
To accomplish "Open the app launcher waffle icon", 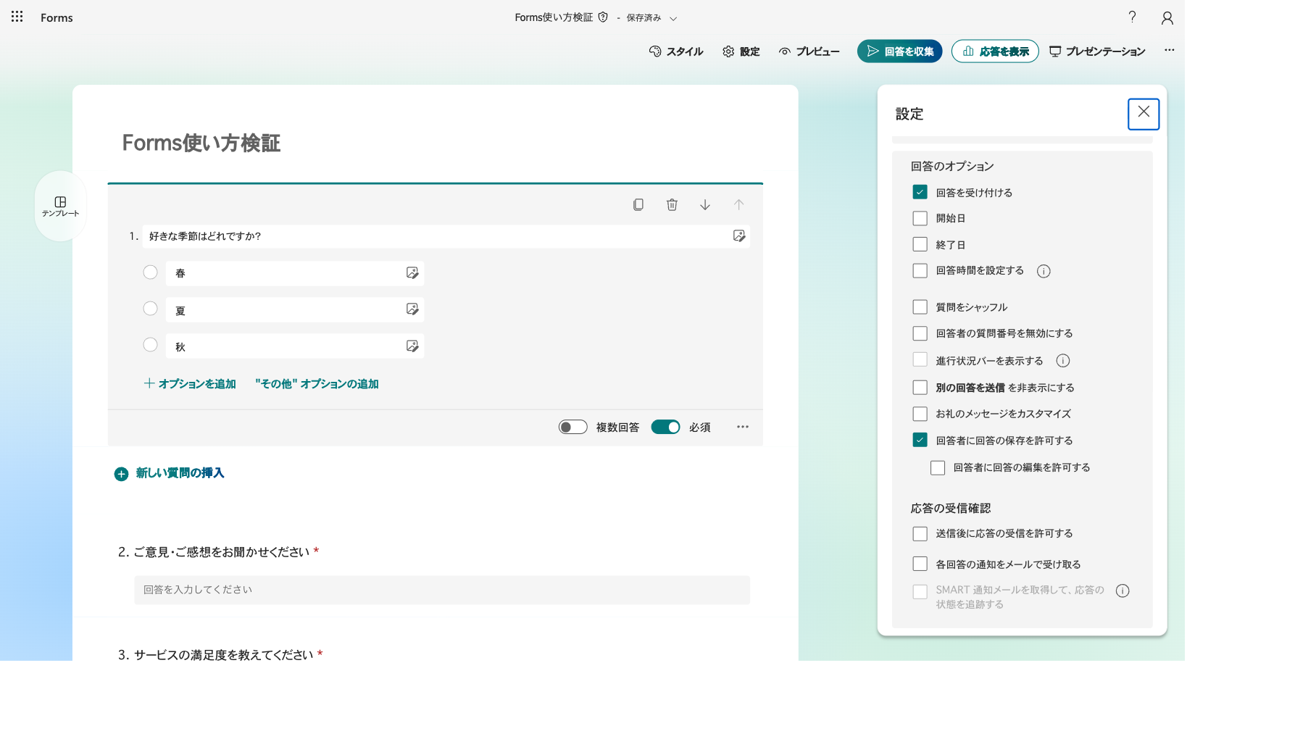I will tap(17, 17).
